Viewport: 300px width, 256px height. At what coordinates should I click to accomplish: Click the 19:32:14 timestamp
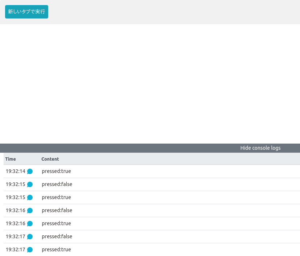[16, 171]
